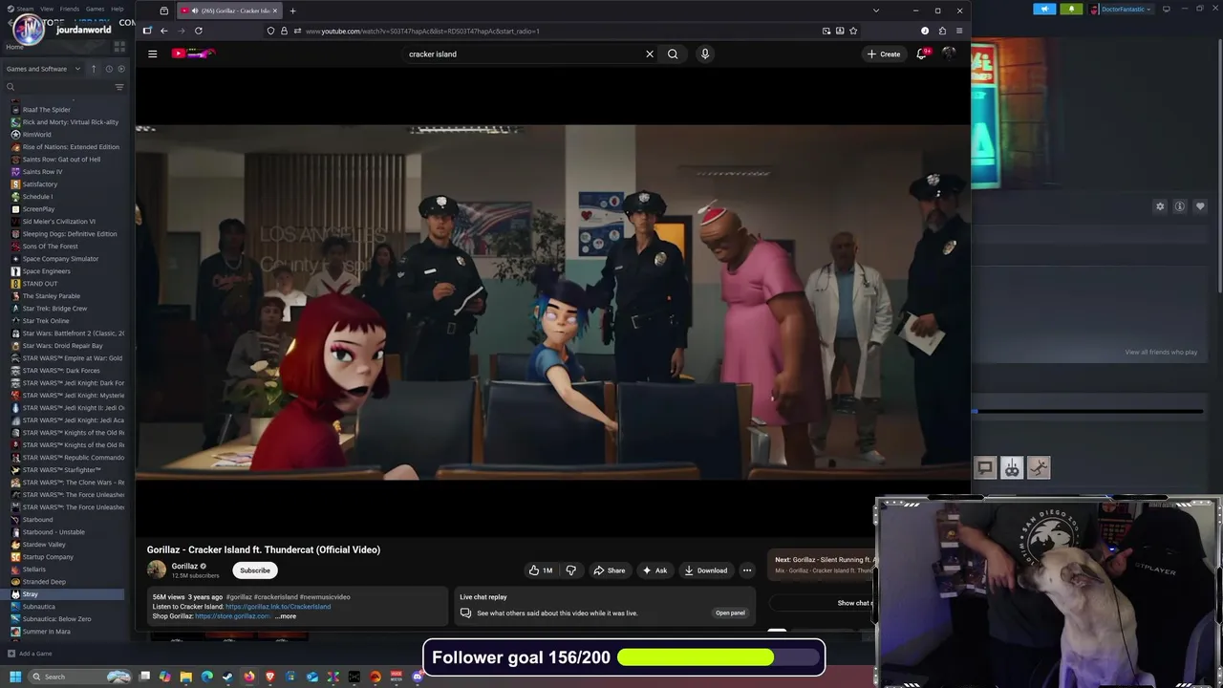Click View all friends who play

[x=1161, y=352]
